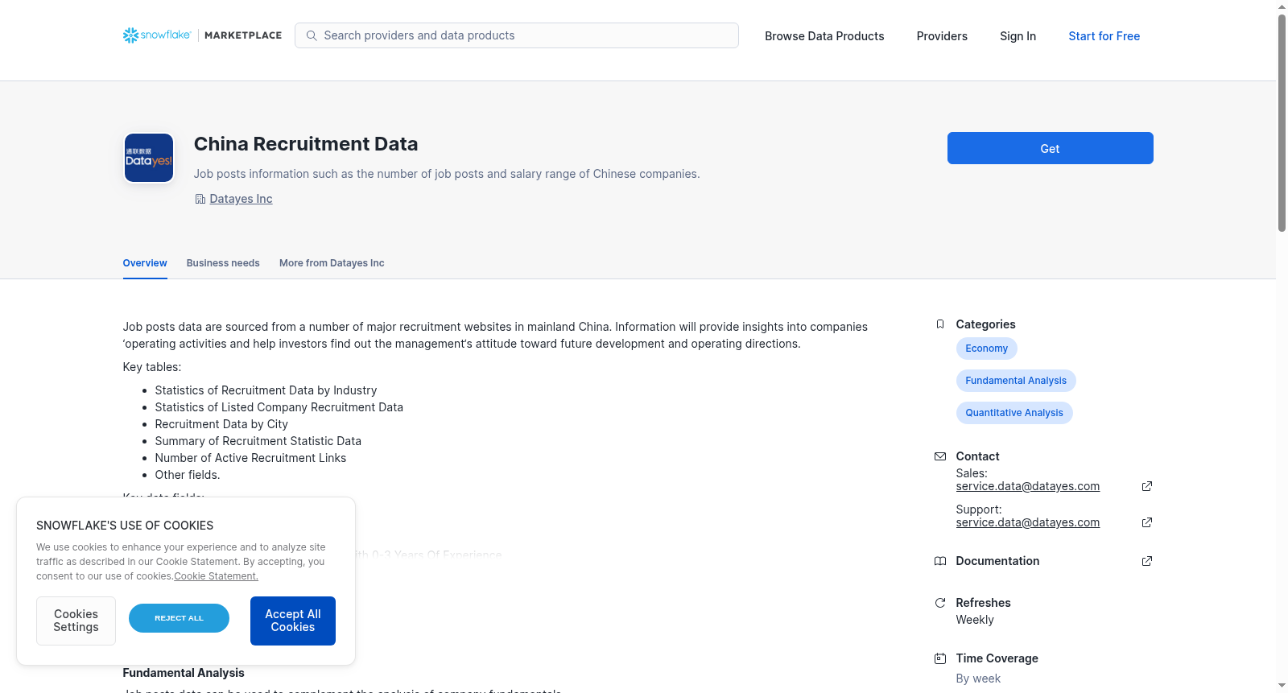Click 'Statistics of Recruitment Data by Industry'
Screen dimensions: 1288x693
click(x=266, y=390)
